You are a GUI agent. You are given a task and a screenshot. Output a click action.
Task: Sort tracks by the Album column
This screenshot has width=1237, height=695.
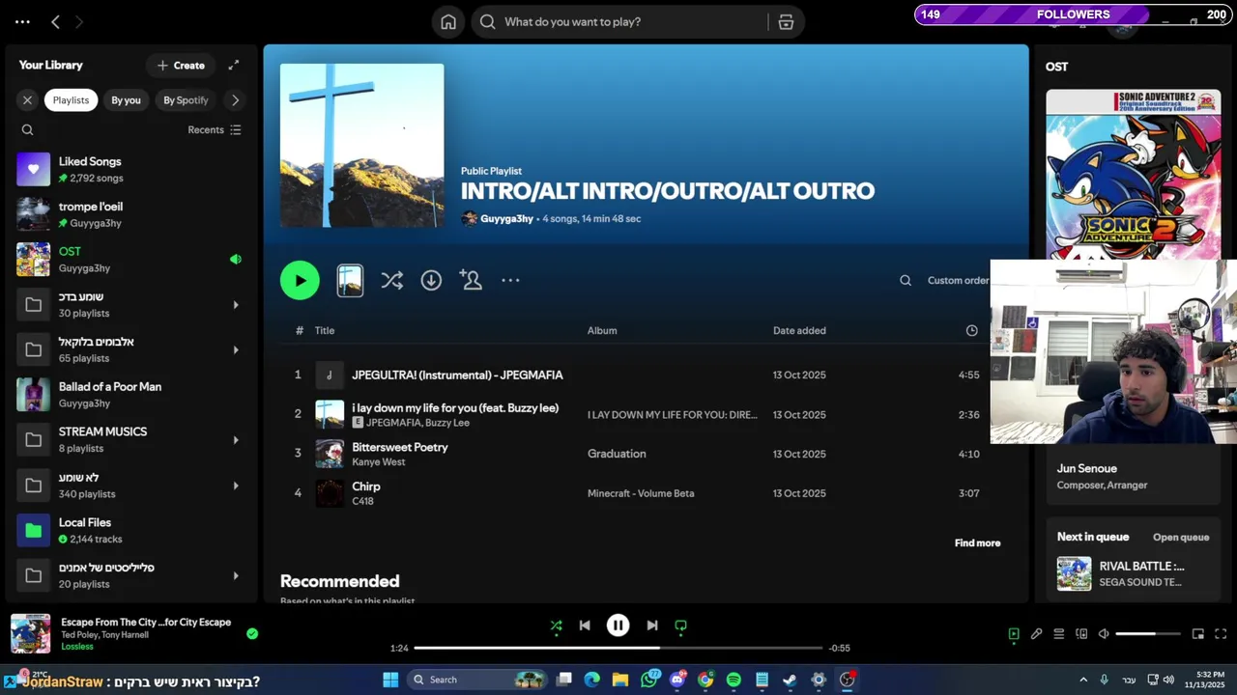(602, 331)
